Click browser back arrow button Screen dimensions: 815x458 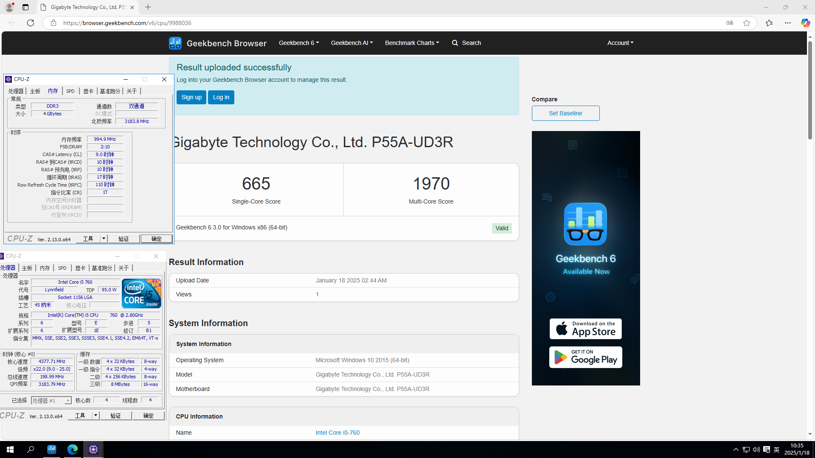(12, 23)
